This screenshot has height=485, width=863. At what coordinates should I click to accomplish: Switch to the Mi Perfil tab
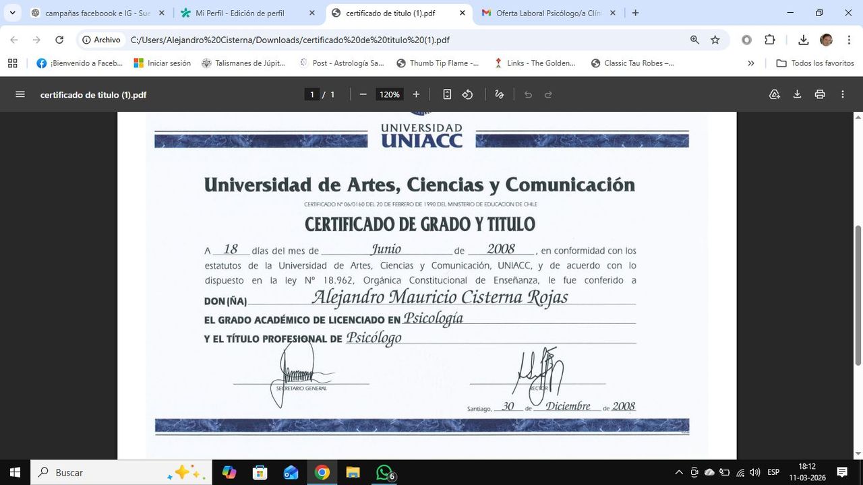(239, 13)
